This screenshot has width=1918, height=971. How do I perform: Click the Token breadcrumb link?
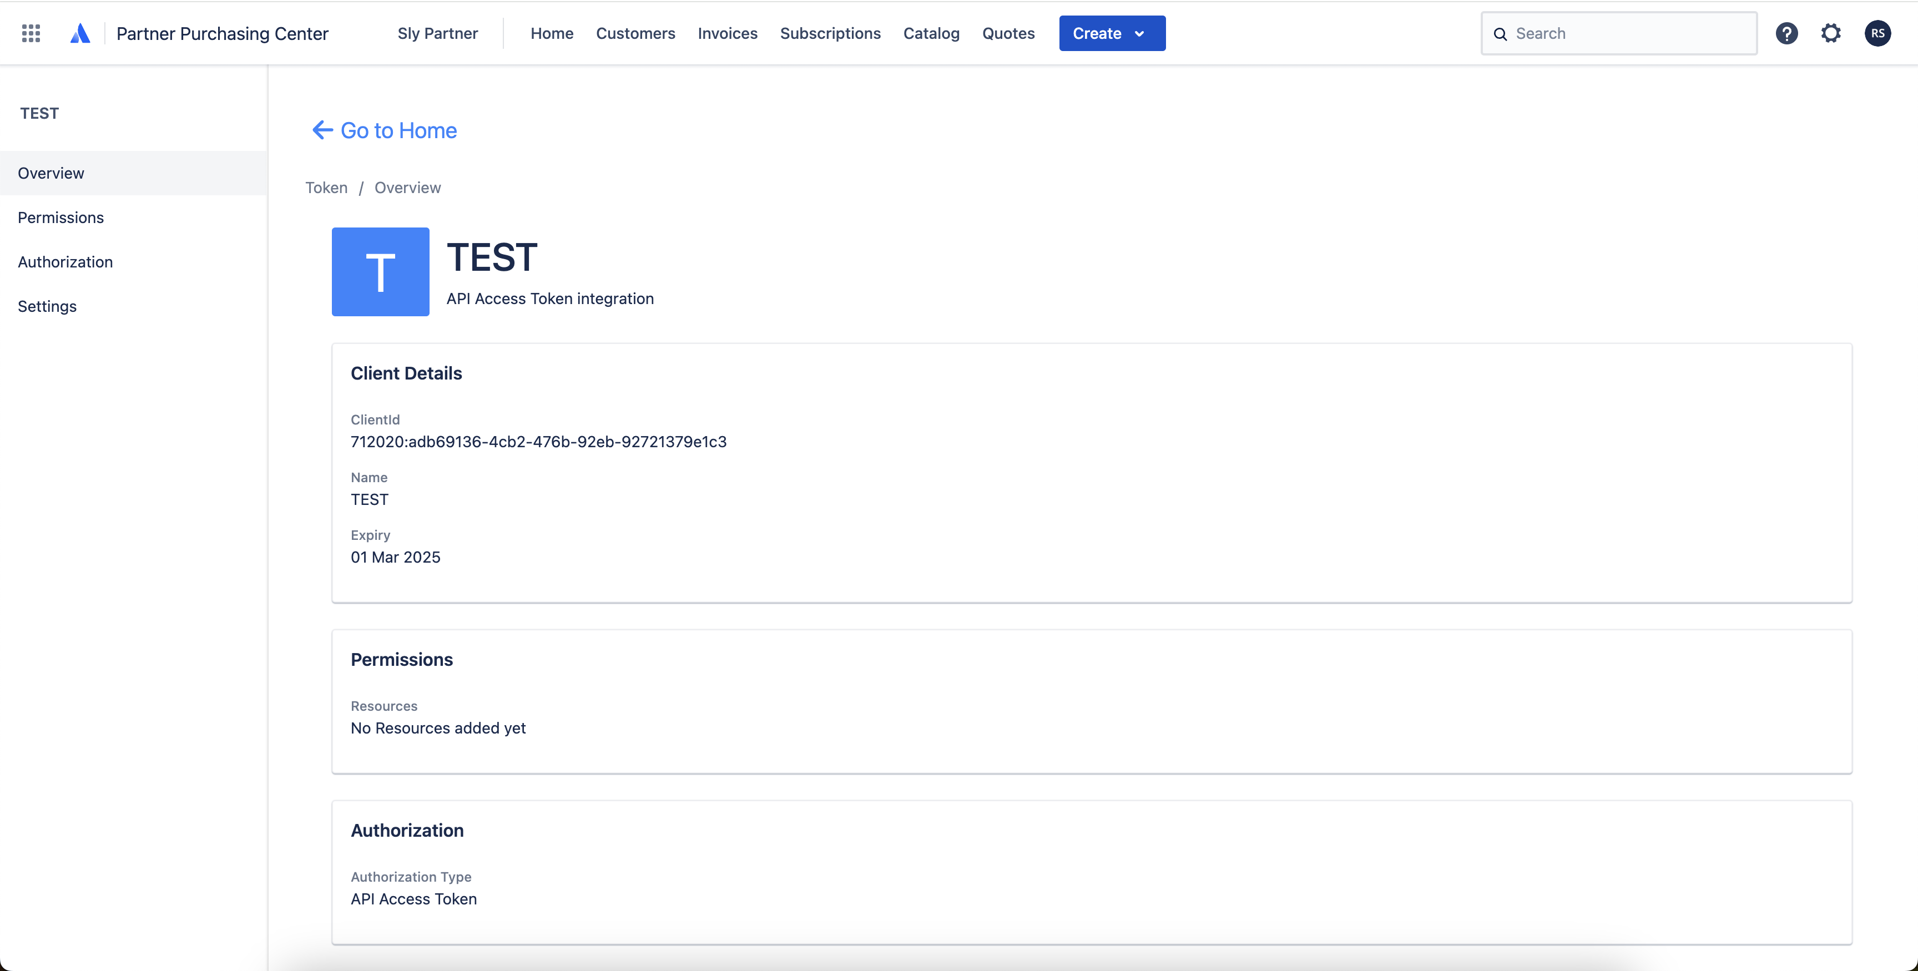tap(326, 188)
